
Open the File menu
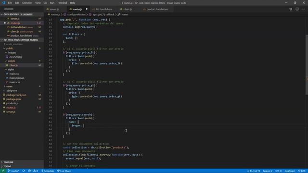[x=10, y=3]
